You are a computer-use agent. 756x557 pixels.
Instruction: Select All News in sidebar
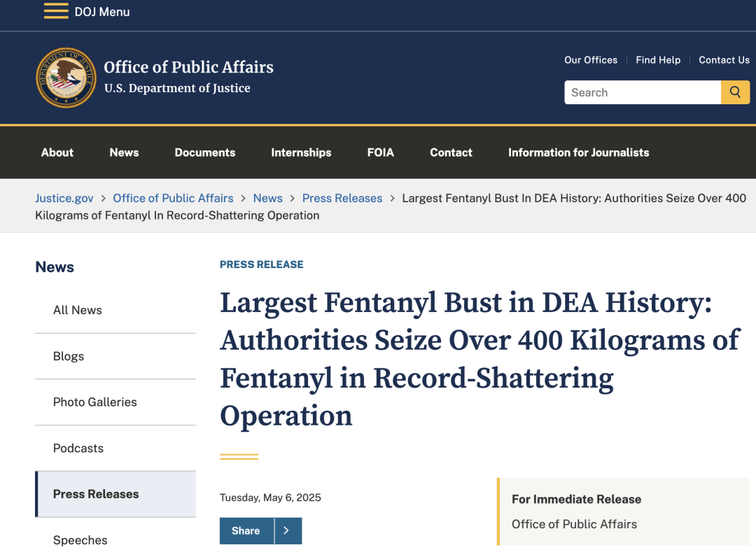[115, 310]
